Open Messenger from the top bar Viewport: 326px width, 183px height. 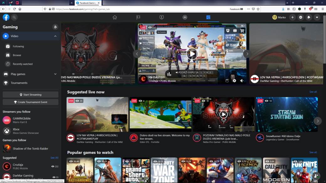click(x=301, y=17)
